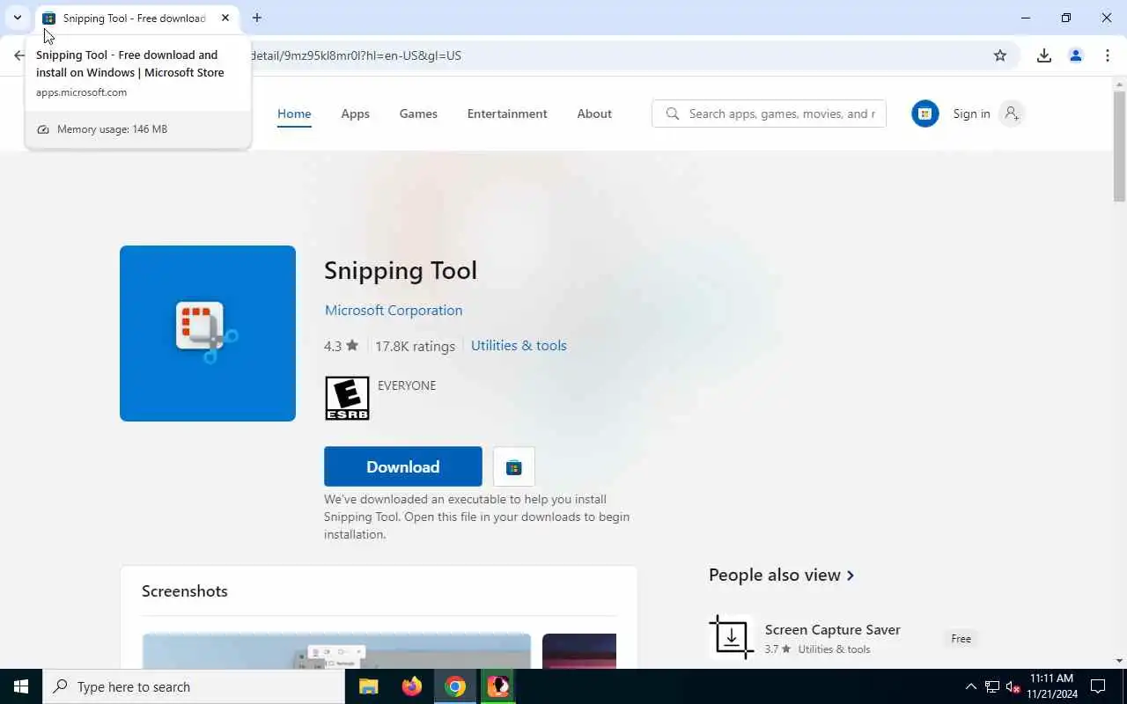This screenshot has width=1127, height=704.
Task: Click the network tray icon
Action: coord(991,686)
